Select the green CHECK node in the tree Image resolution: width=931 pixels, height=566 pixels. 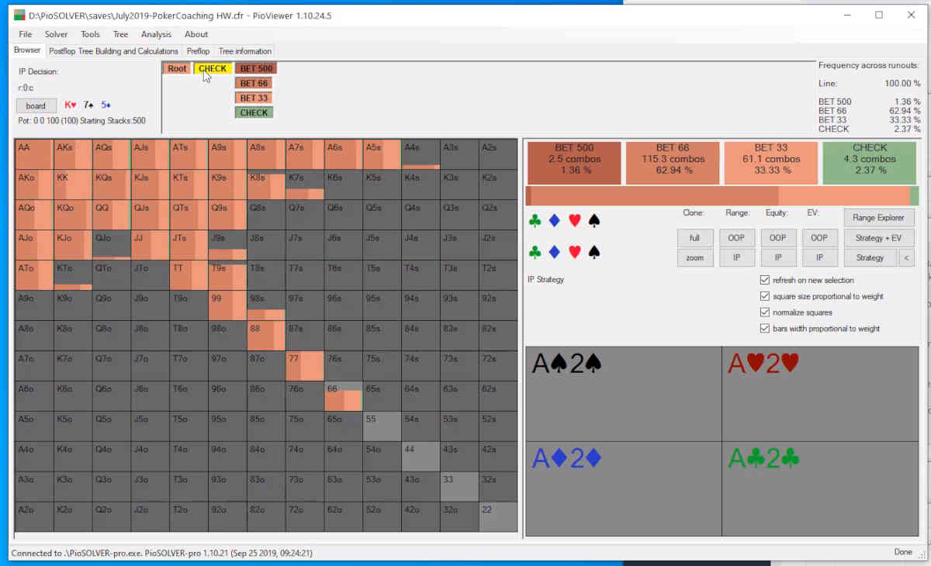(254, 112)
